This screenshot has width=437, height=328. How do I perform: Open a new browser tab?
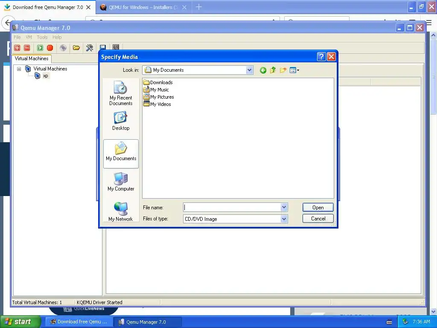(x=199, y=7)
